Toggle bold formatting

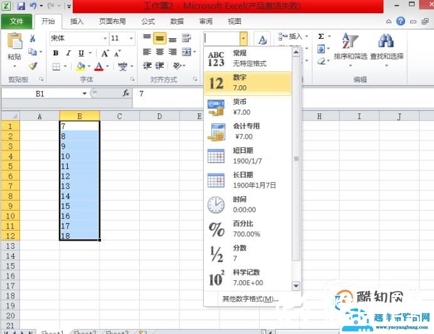click(56, 53)
